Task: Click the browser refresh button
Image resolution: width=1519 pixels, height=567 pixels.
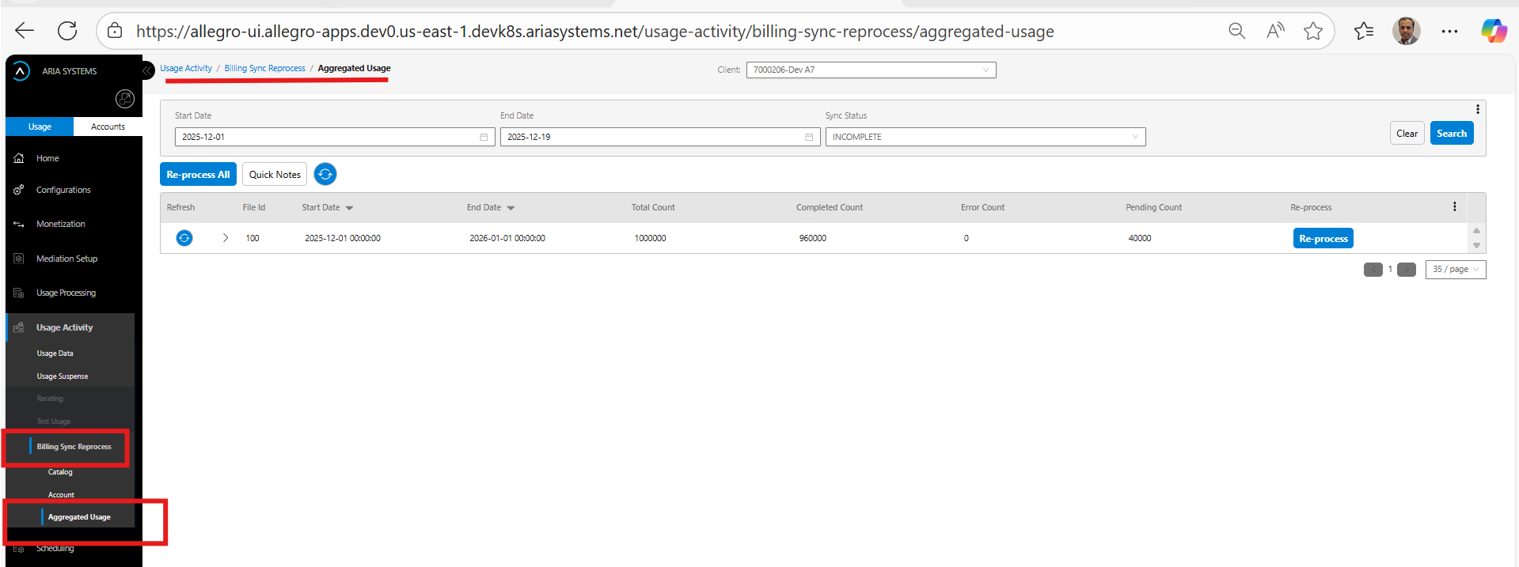Action: coord(67,31)
